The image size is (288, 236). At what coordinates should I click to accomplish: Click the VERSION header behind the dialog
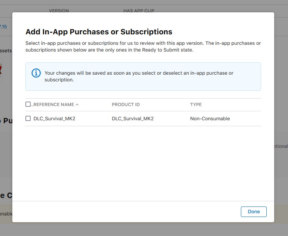pos(59,10)
